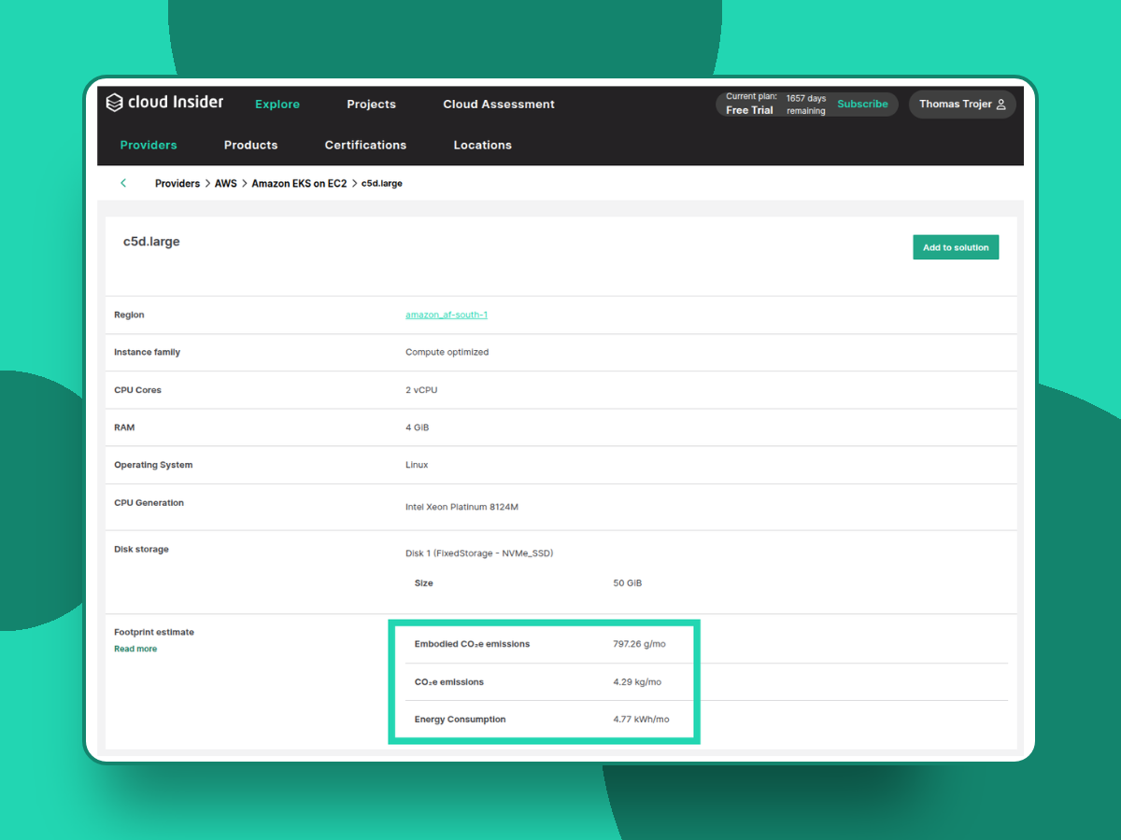Viewport: 1121px width, 840px height.
Task: Go back using the left chevron
Action: tap(123, 183)
